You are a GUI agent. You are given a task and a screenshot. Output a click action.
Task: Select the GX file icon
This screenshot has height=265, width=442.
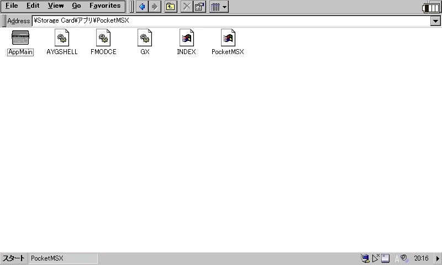click(145, 38)
